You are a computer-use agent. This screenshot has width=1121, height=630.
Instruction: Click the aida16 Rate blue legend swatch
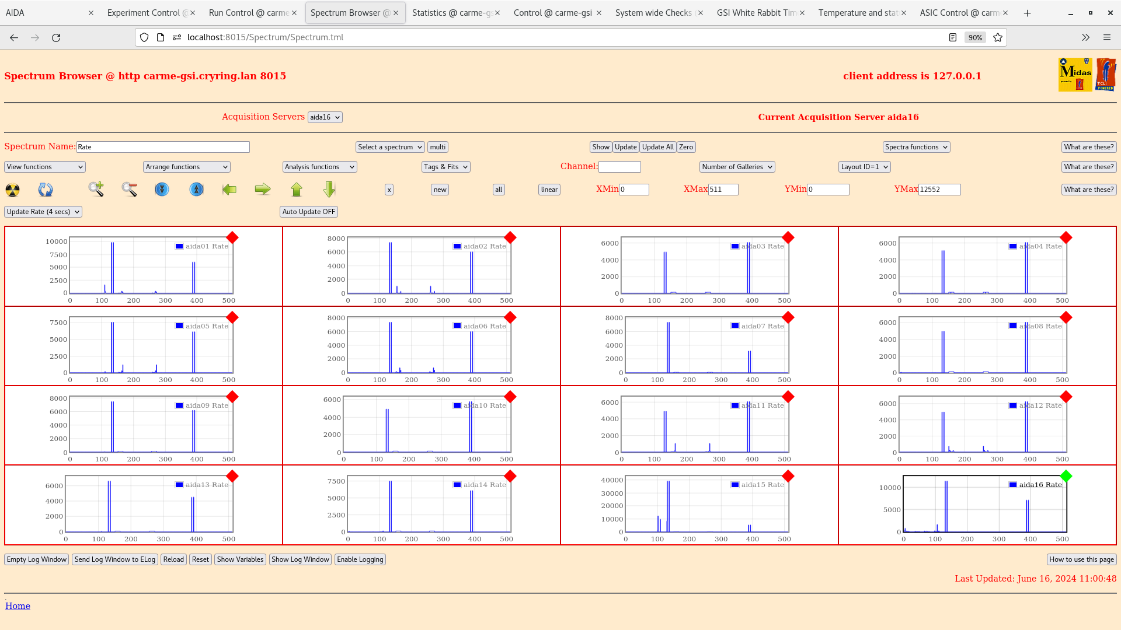point(1013,485)
